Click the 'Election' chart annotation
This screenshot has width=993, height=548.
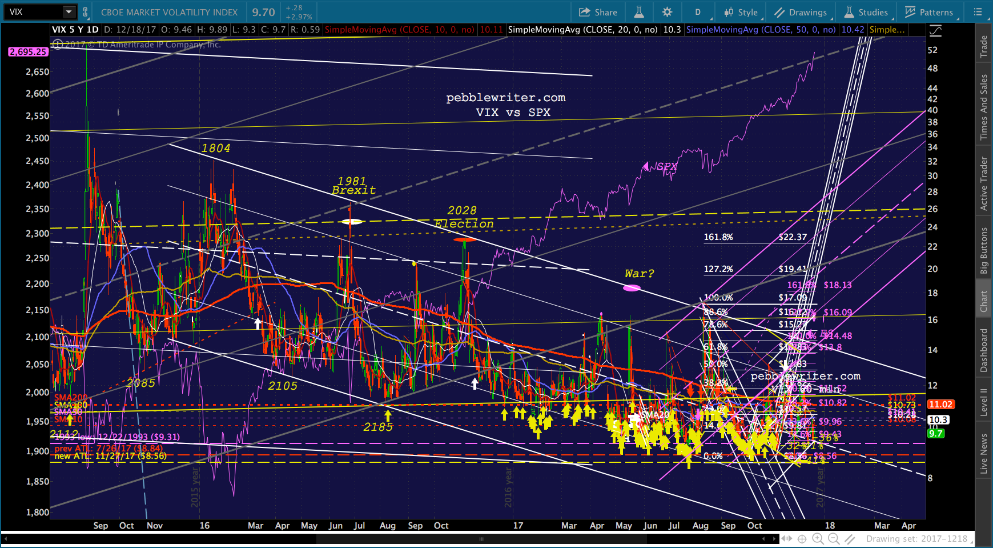[464, 224]
